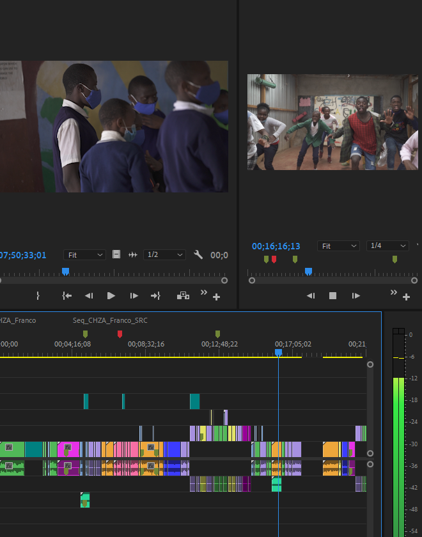Click the Program monitor blue playhead

point(308,272)
